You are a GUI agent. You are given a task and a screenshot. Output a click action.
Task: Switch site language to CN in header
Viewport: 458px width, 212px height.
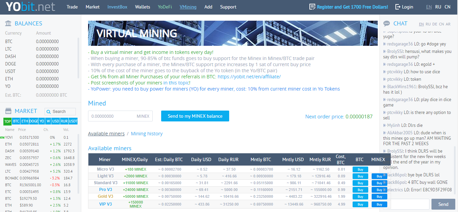tap(447, 7)
